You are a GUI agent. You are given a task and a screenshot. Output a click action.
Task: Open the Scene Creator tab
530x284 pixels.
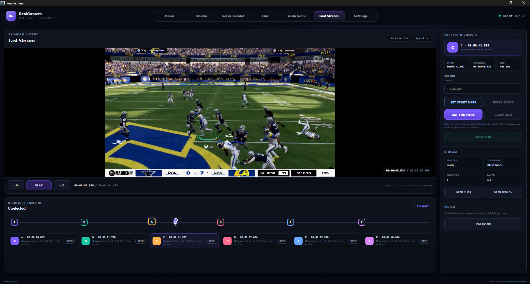point(233,16)
